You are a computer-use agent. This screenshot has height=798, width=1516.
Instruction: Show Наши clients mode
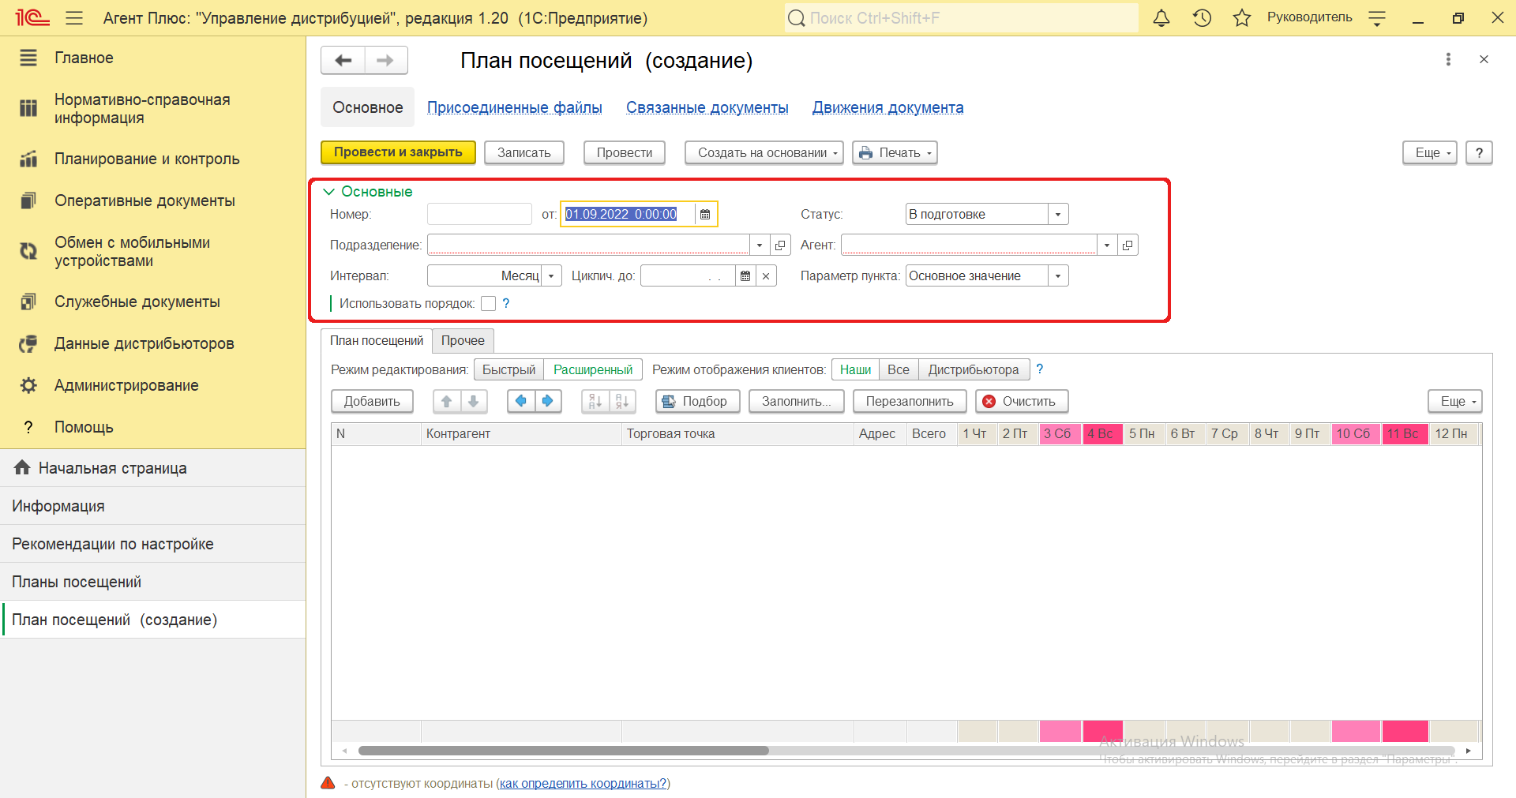pyautogui.click(x=855, y=369)
